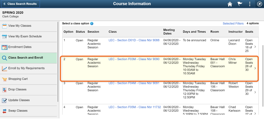The image size is (264, 119).
Task: Click the 4 options count label
Action: 253,23
